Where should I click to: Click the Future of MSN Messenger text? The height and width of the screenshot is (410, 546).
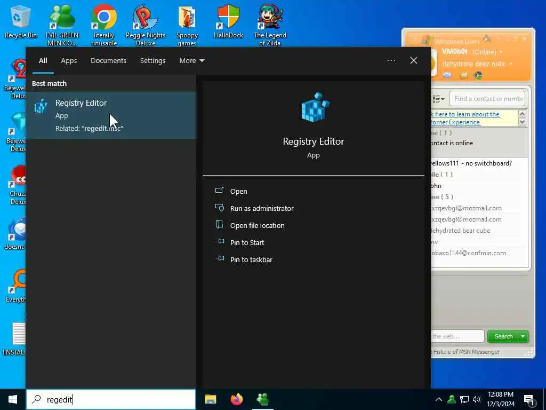coord(466,352)
